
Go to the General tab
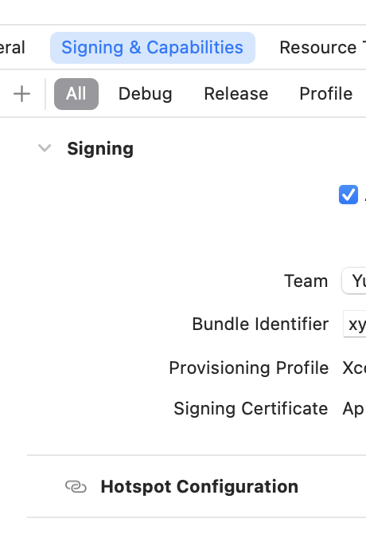[13, 48]
